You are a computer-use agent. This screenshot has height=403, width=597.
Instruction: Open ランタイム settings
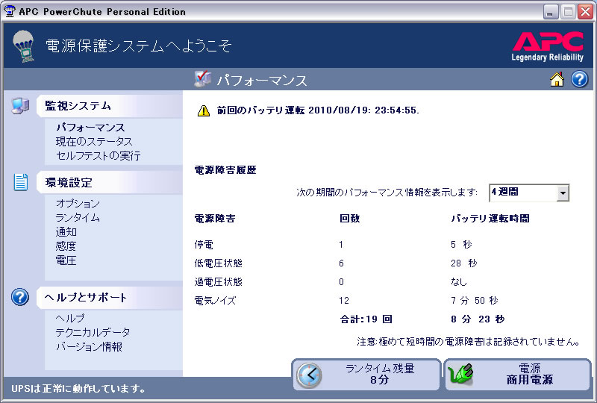[x=78, y=217]
